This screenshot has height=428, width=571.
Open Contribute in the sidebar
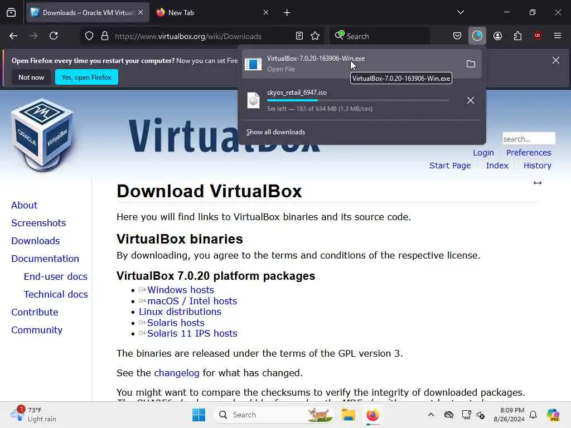35,312
